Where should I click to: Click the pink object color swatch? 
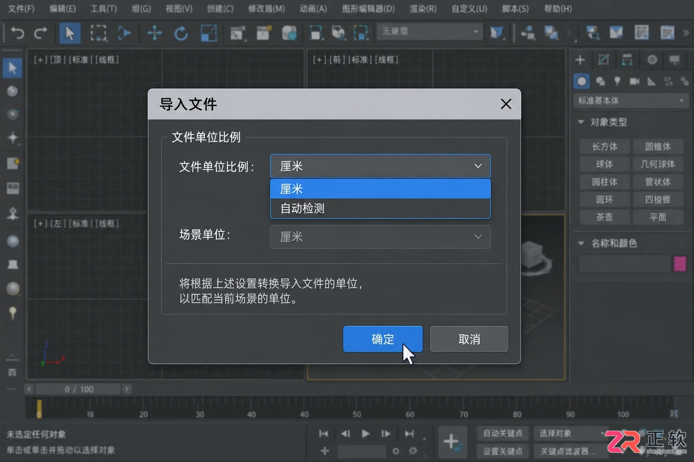[680, 264]
